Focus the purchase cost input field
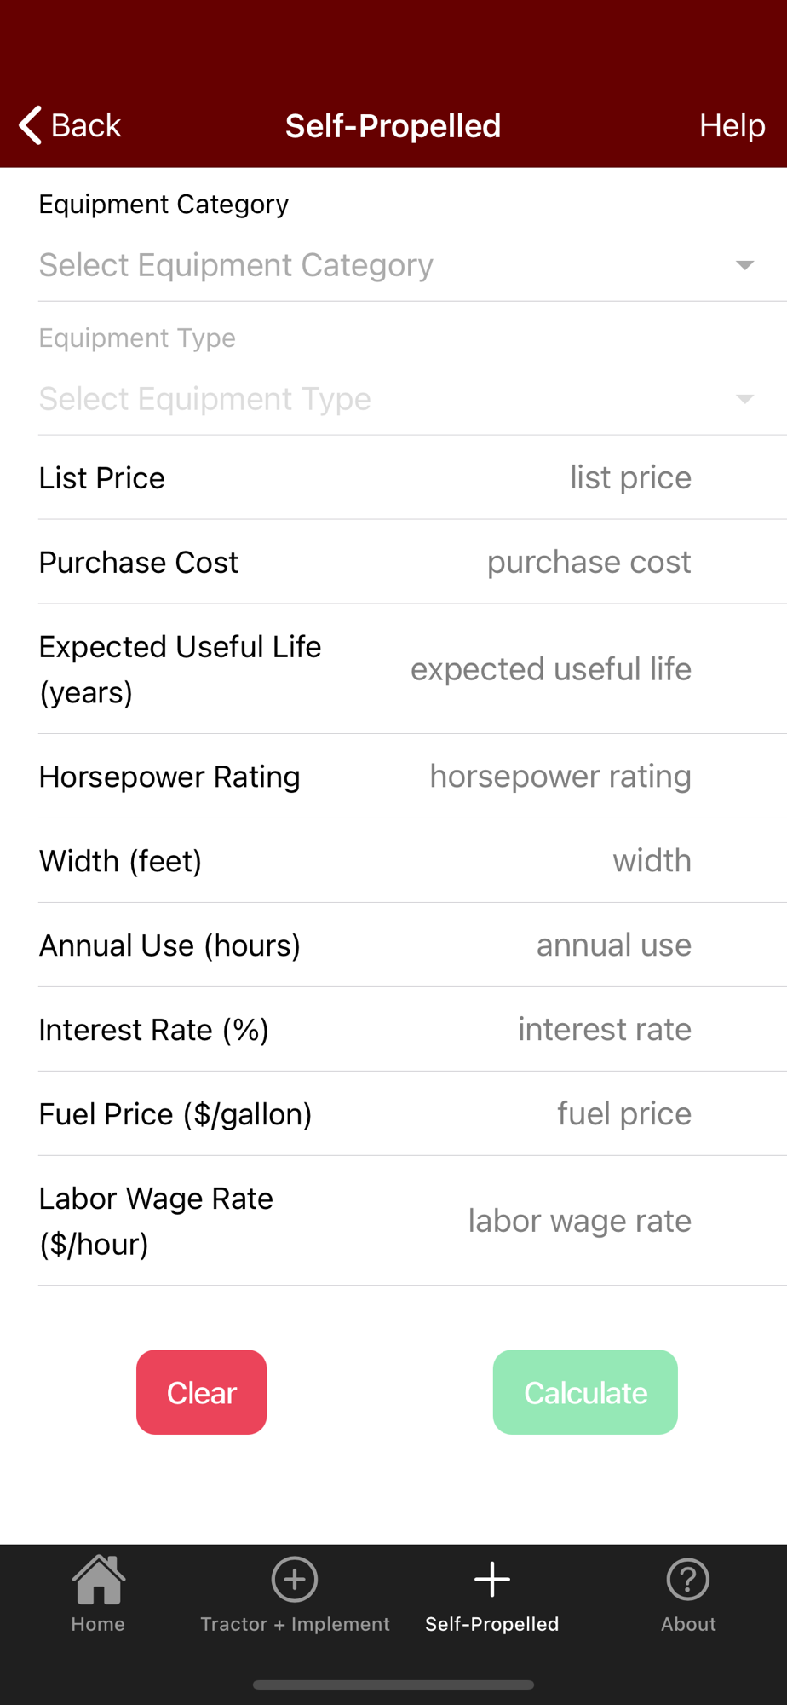The width and height of the screenshot is (787, 1705). click(589, 562)
